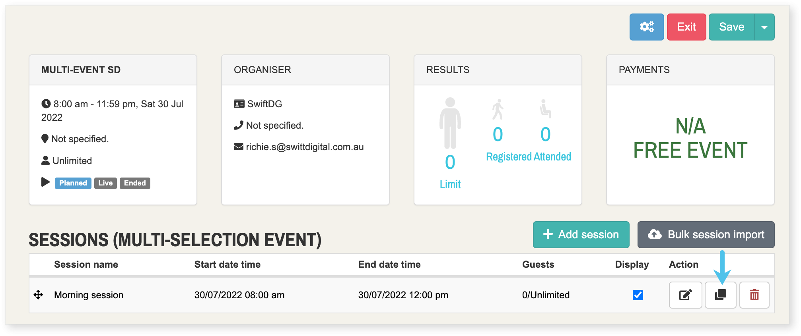Select the Planned status badge
801x336 pixels.
click(x=73, y=183)
